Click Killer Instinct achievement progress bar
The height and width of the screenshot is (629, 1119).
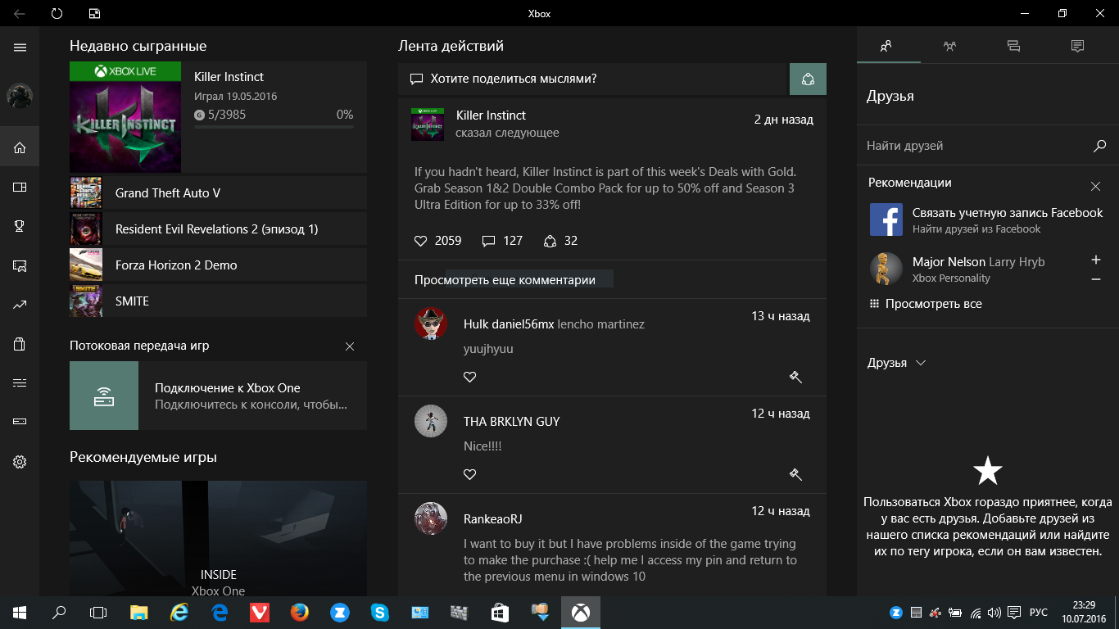(x=274, y=127)
